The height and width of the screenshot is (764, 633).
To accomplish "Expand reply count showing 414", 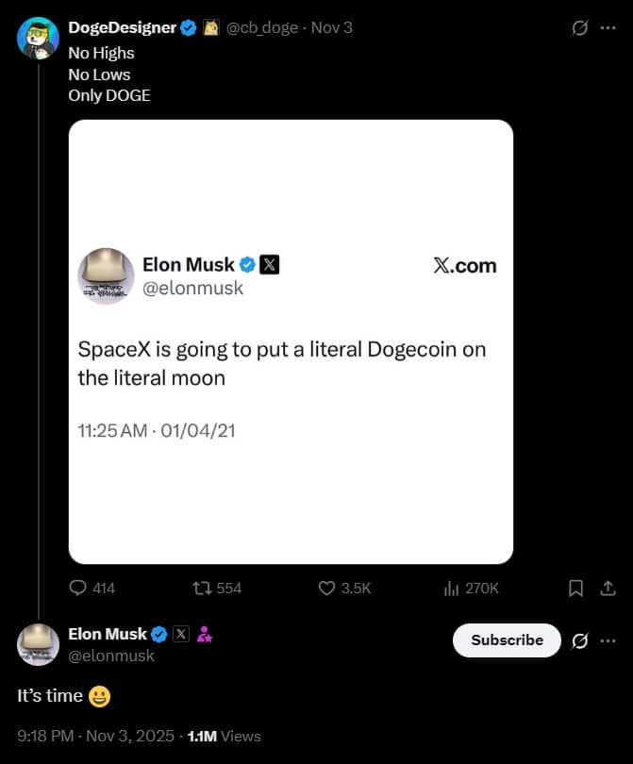I will click(x=104, y=588).
